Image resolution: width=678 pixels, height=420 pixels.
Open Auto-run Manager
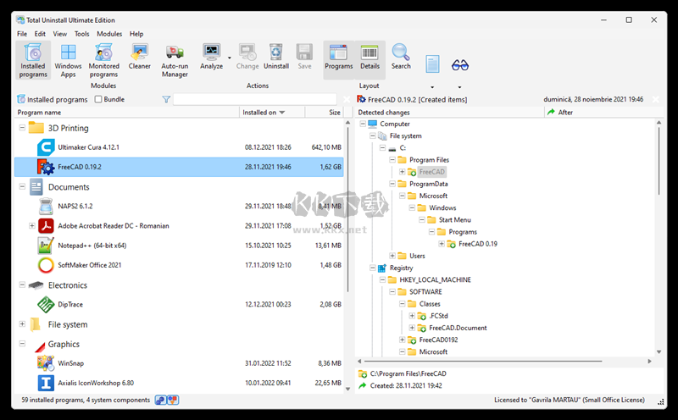coord(175,60)
